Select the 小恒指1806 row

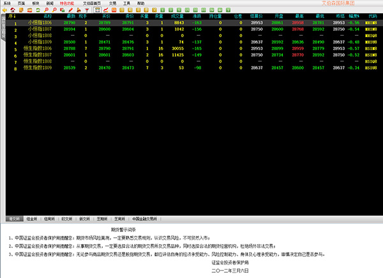point(194,23)
